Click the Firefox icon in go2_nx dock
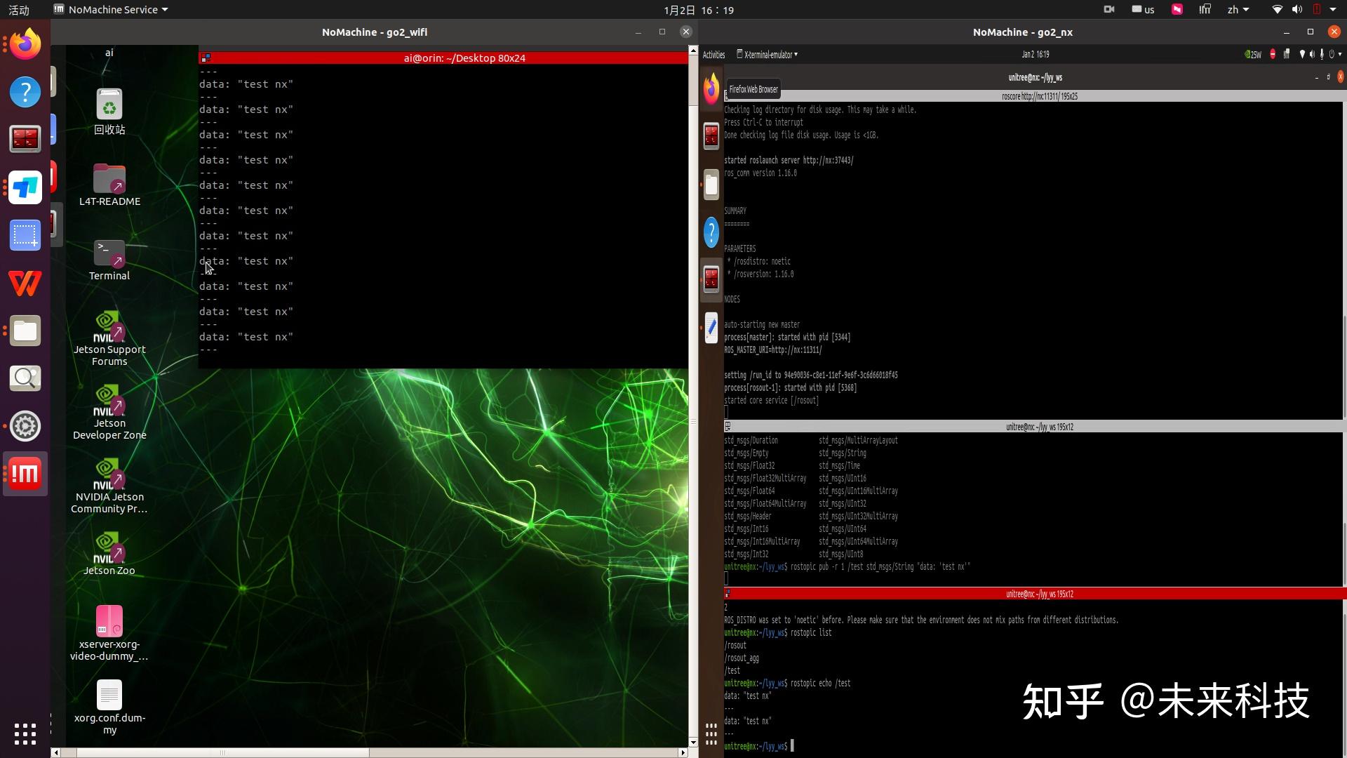The image size is (1347, 758). click(x=711, y=89)
